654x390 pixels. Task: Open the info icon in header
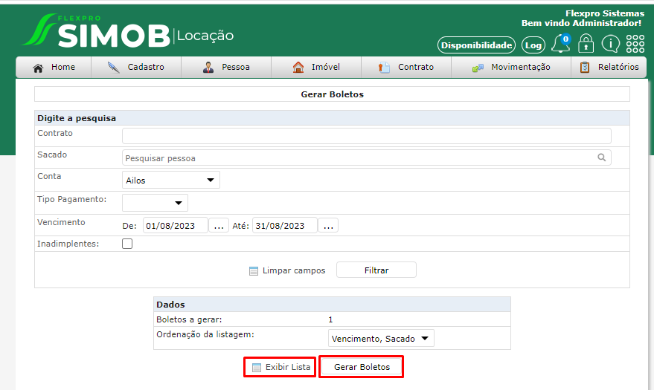coord(610,43)
